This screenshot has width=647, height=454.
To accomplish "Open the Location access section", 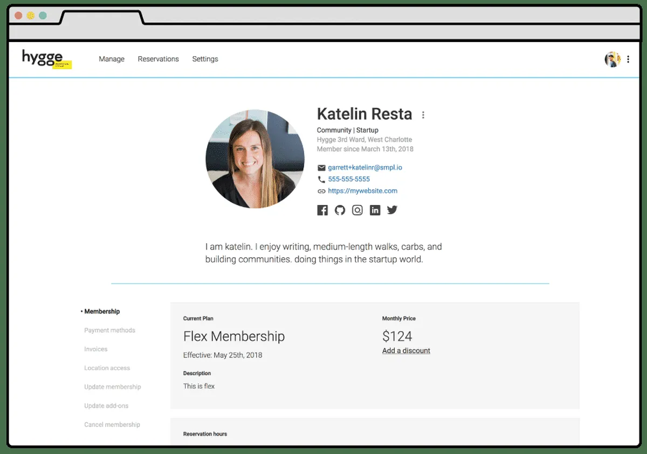I will pos(107,368).
